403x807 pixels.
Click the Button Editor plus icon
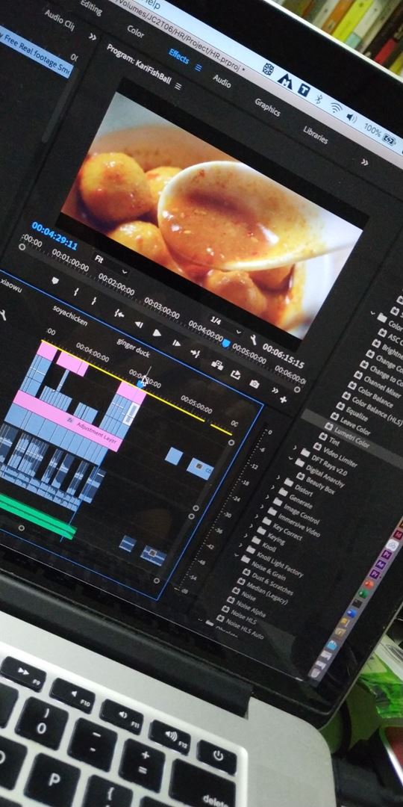pyautogui.click(x=283, y=399)
